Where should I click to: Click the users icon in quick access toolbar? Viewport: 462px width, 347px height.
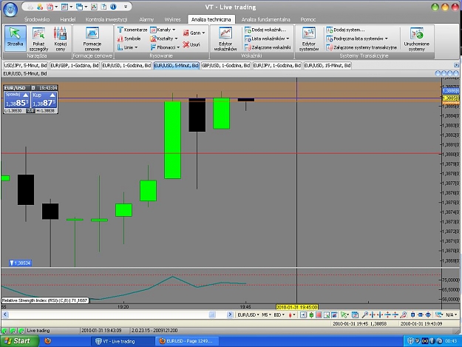click(x=40, y=7)
